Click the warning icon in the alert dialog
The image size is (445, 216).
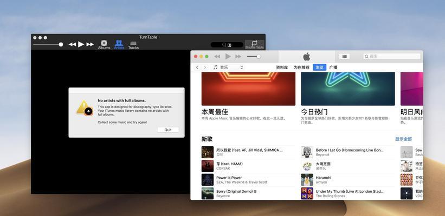pyautogui.click(x=85, y=108)
